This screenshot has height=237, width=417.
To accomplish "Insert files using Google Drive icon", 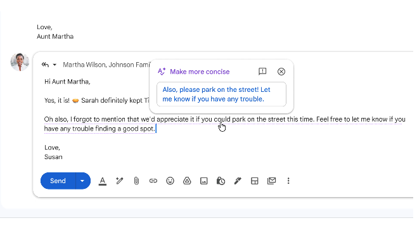I will click(x=187, y=181).
